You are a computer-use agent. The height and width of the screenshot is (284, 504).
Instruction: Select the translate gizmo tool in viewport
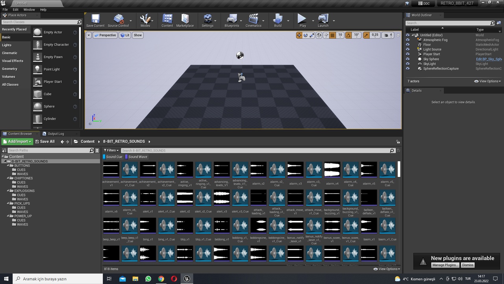tap(299, 35)
